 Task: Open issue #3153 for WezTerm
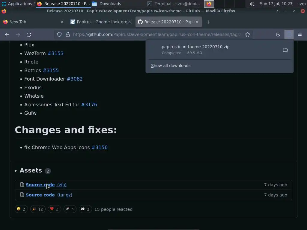click(55, 53)
